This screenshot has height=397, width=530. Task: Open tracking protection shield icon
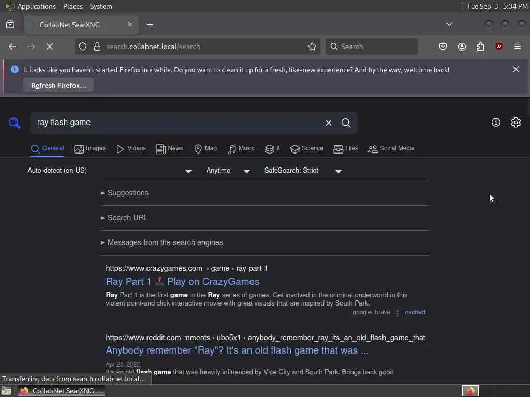tap(83, 47)
